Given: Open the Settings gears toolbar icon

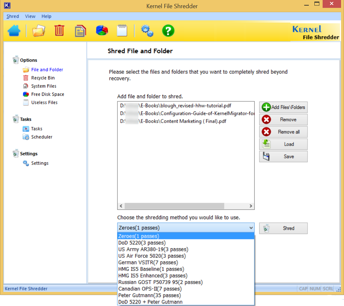Looking at the screenshot, I should click(147, 31).
